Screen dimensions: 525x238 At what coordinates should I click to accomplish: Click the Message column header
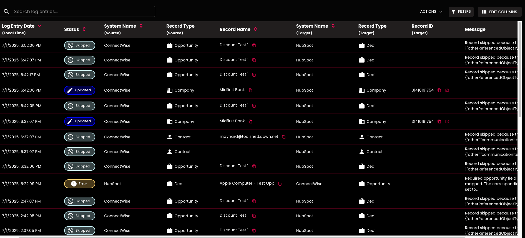coord(475,29)
